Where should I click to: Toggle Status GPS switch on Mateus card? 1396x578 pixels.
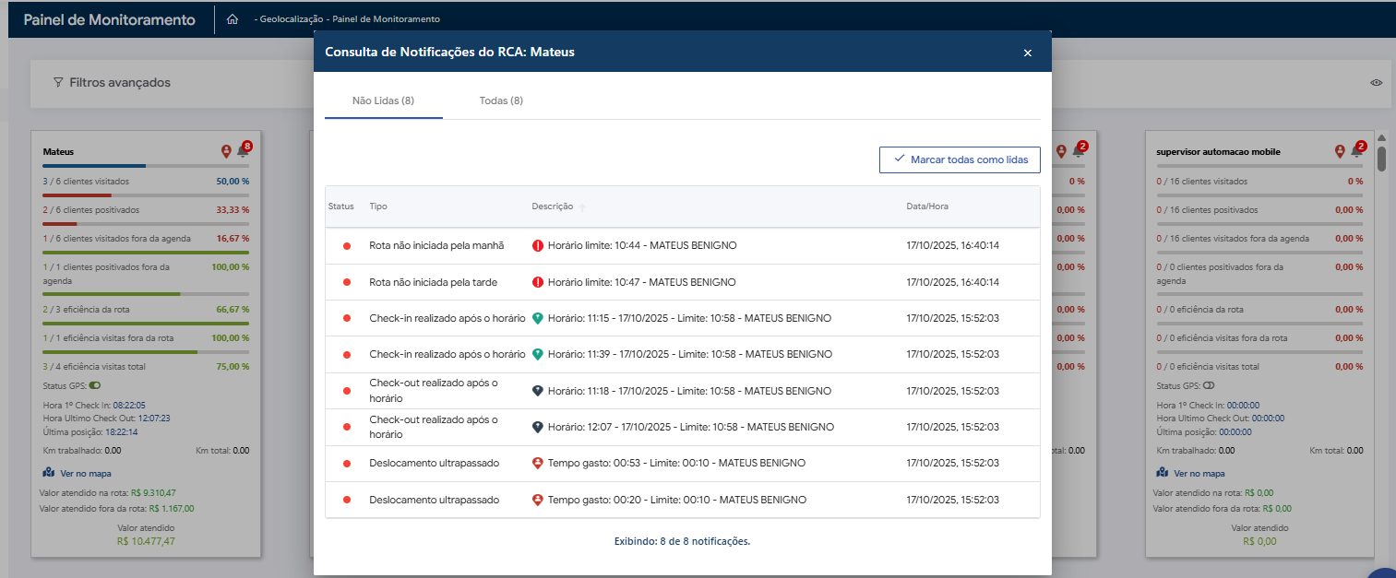tap(95, 385)
